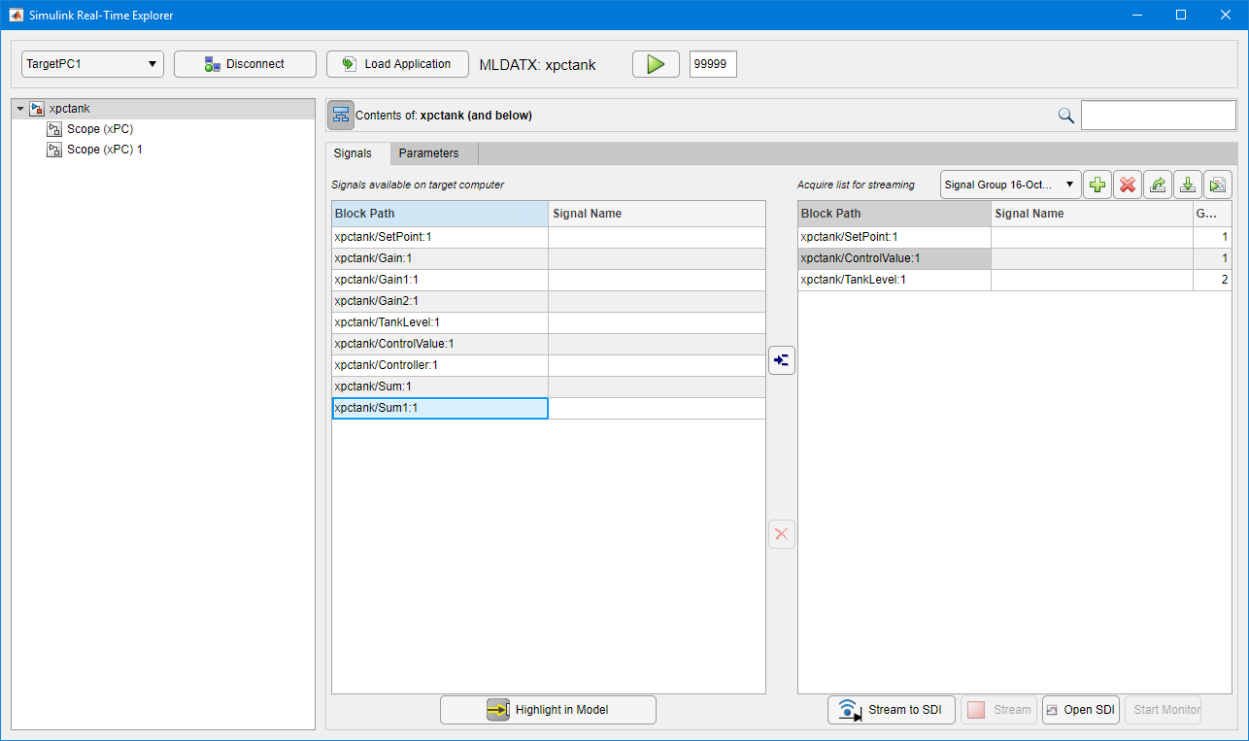Click the Open SDI button

(1081, 710)
